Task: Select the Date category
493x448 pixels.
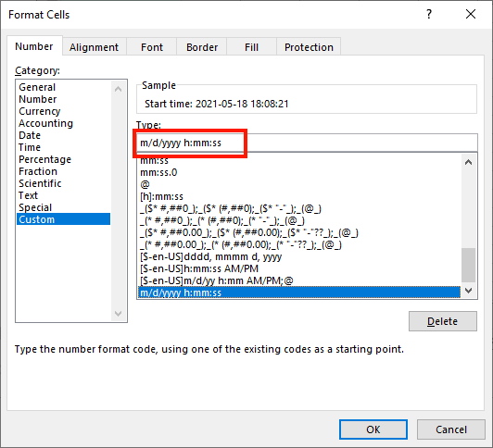Action: pyautogui.click(x=30, y=135)
